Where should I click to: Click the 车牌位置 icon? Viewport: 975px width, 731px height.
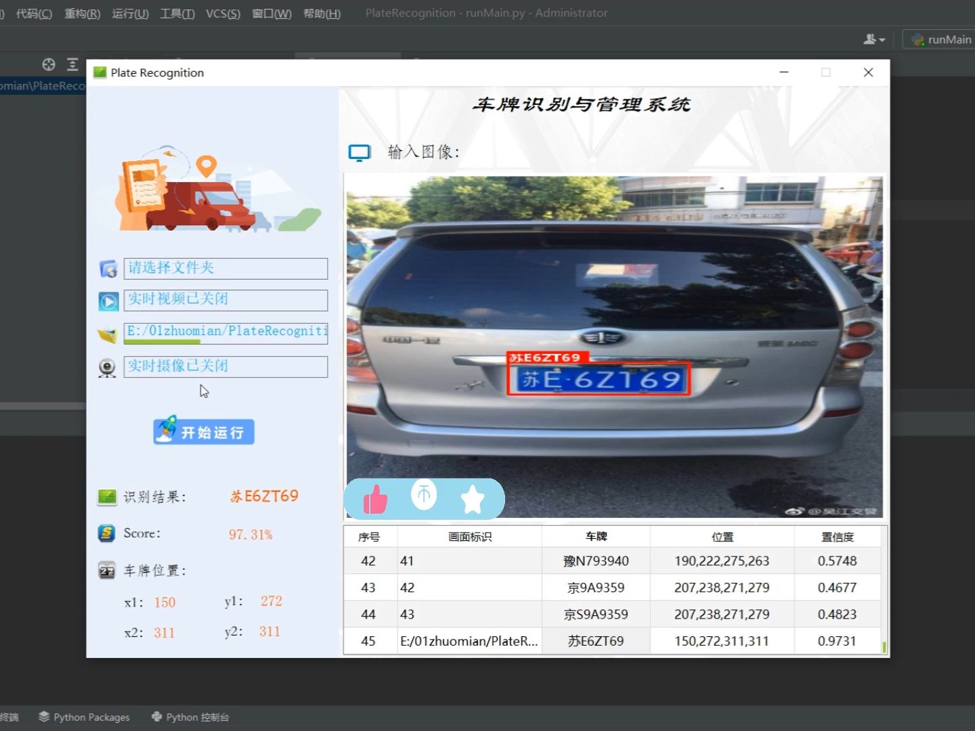tap(106, 571)
